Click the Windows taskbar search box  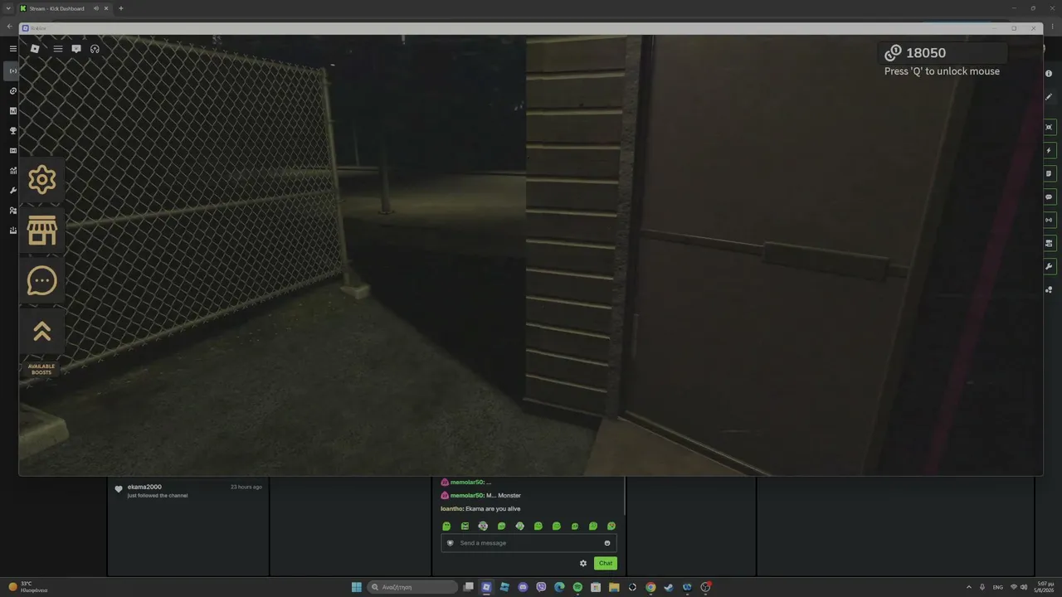[x=412, y=587]
